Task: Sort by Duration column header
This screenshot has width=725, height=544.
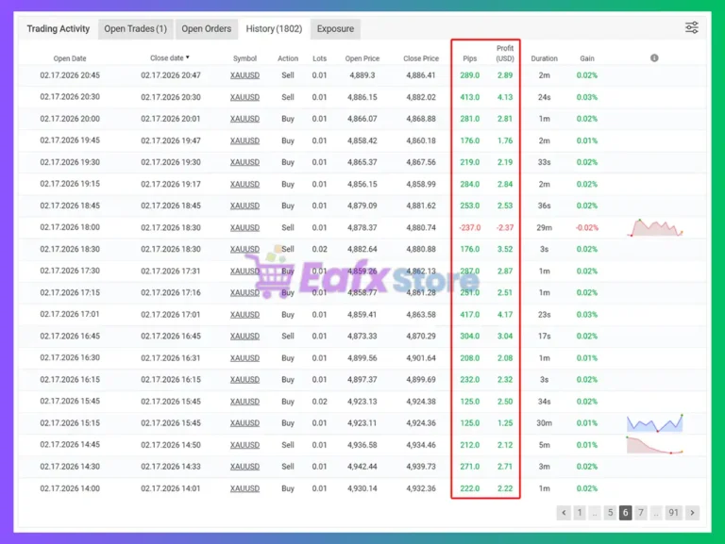Action: tap(544, 58)
